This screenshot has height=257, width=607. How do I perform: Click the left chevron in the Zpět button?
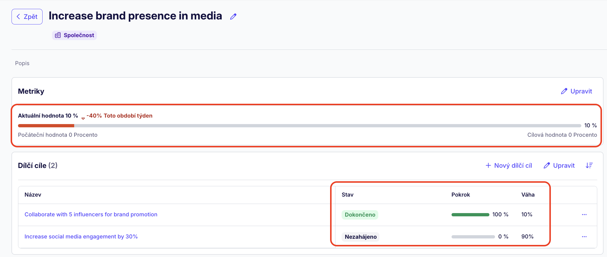(x=18, y=17)
